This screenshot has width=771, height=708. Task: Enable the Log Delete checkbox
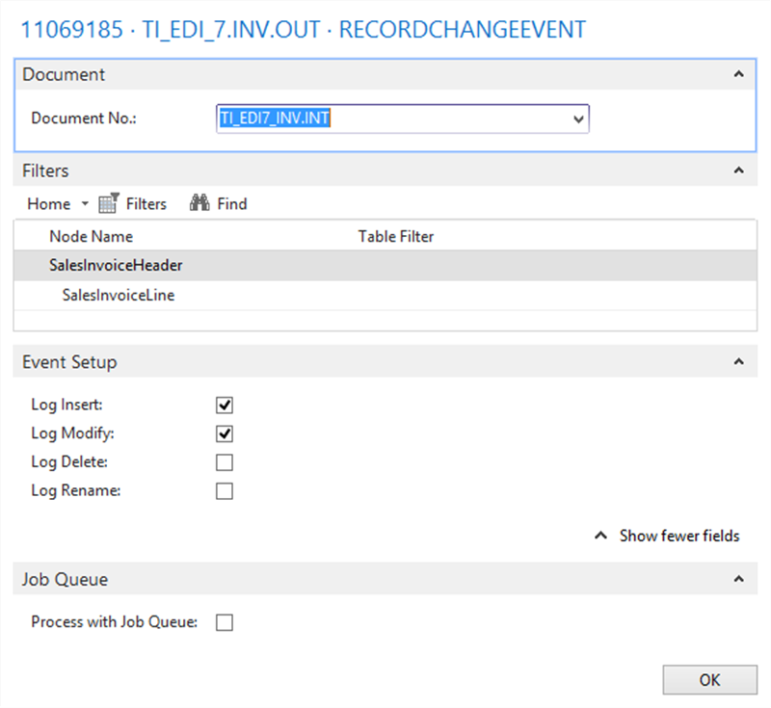225,462
